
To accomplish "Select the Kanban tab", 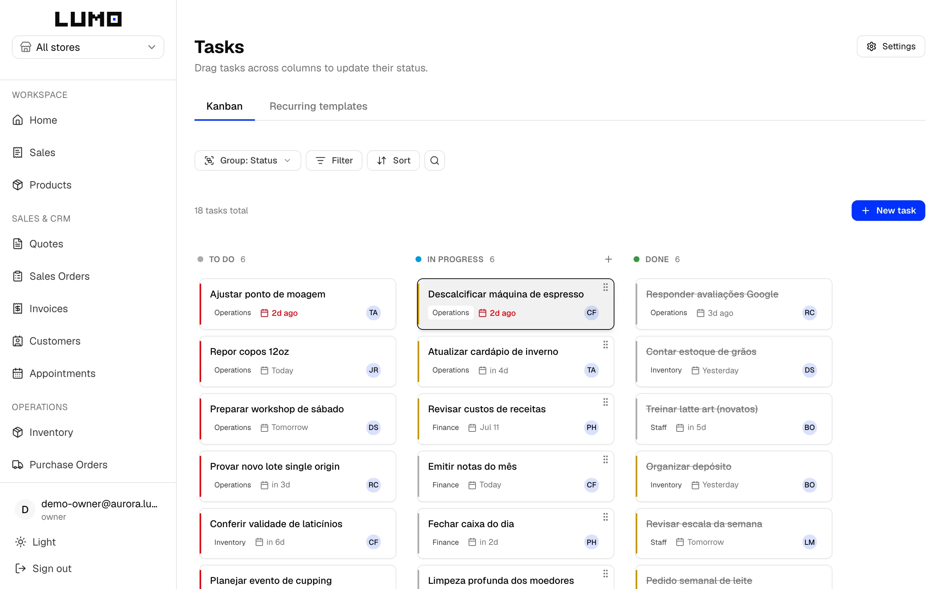I will click(224, 106).
